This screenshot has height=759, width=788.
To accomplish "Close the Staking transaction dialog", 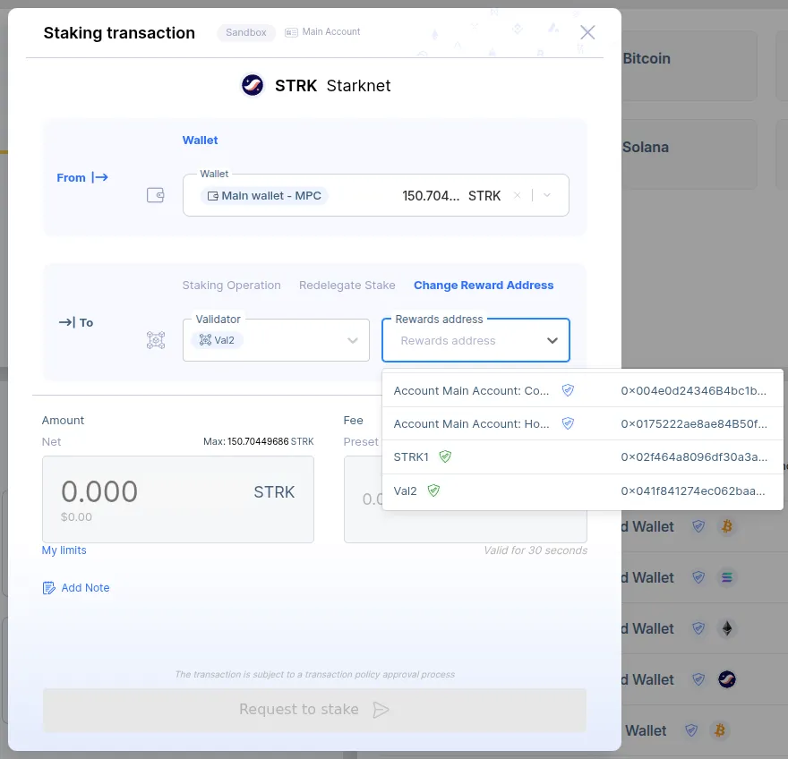I will pos(587,32).
